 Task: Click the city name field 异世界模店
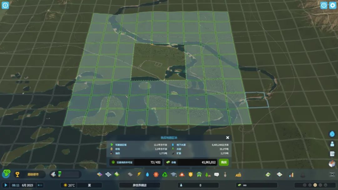point(140,185)
